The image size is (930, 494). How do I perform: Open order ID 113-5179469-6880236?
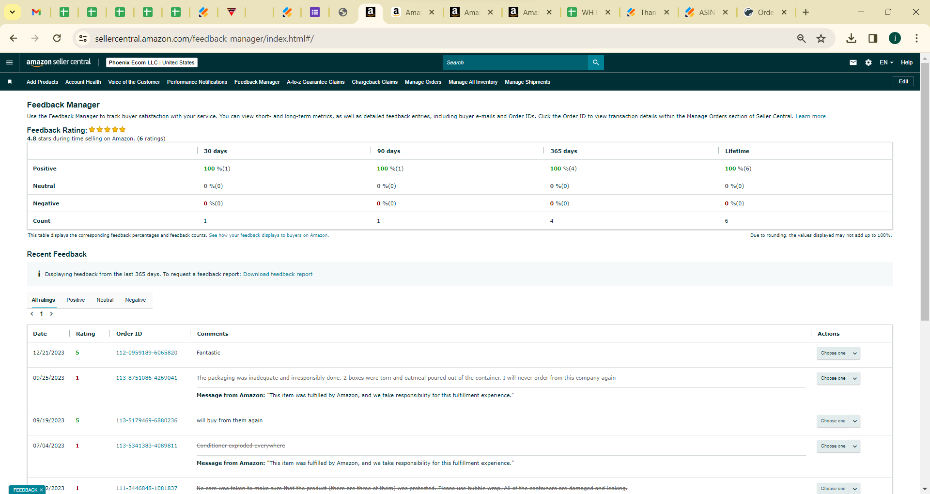tap(147, 421)
